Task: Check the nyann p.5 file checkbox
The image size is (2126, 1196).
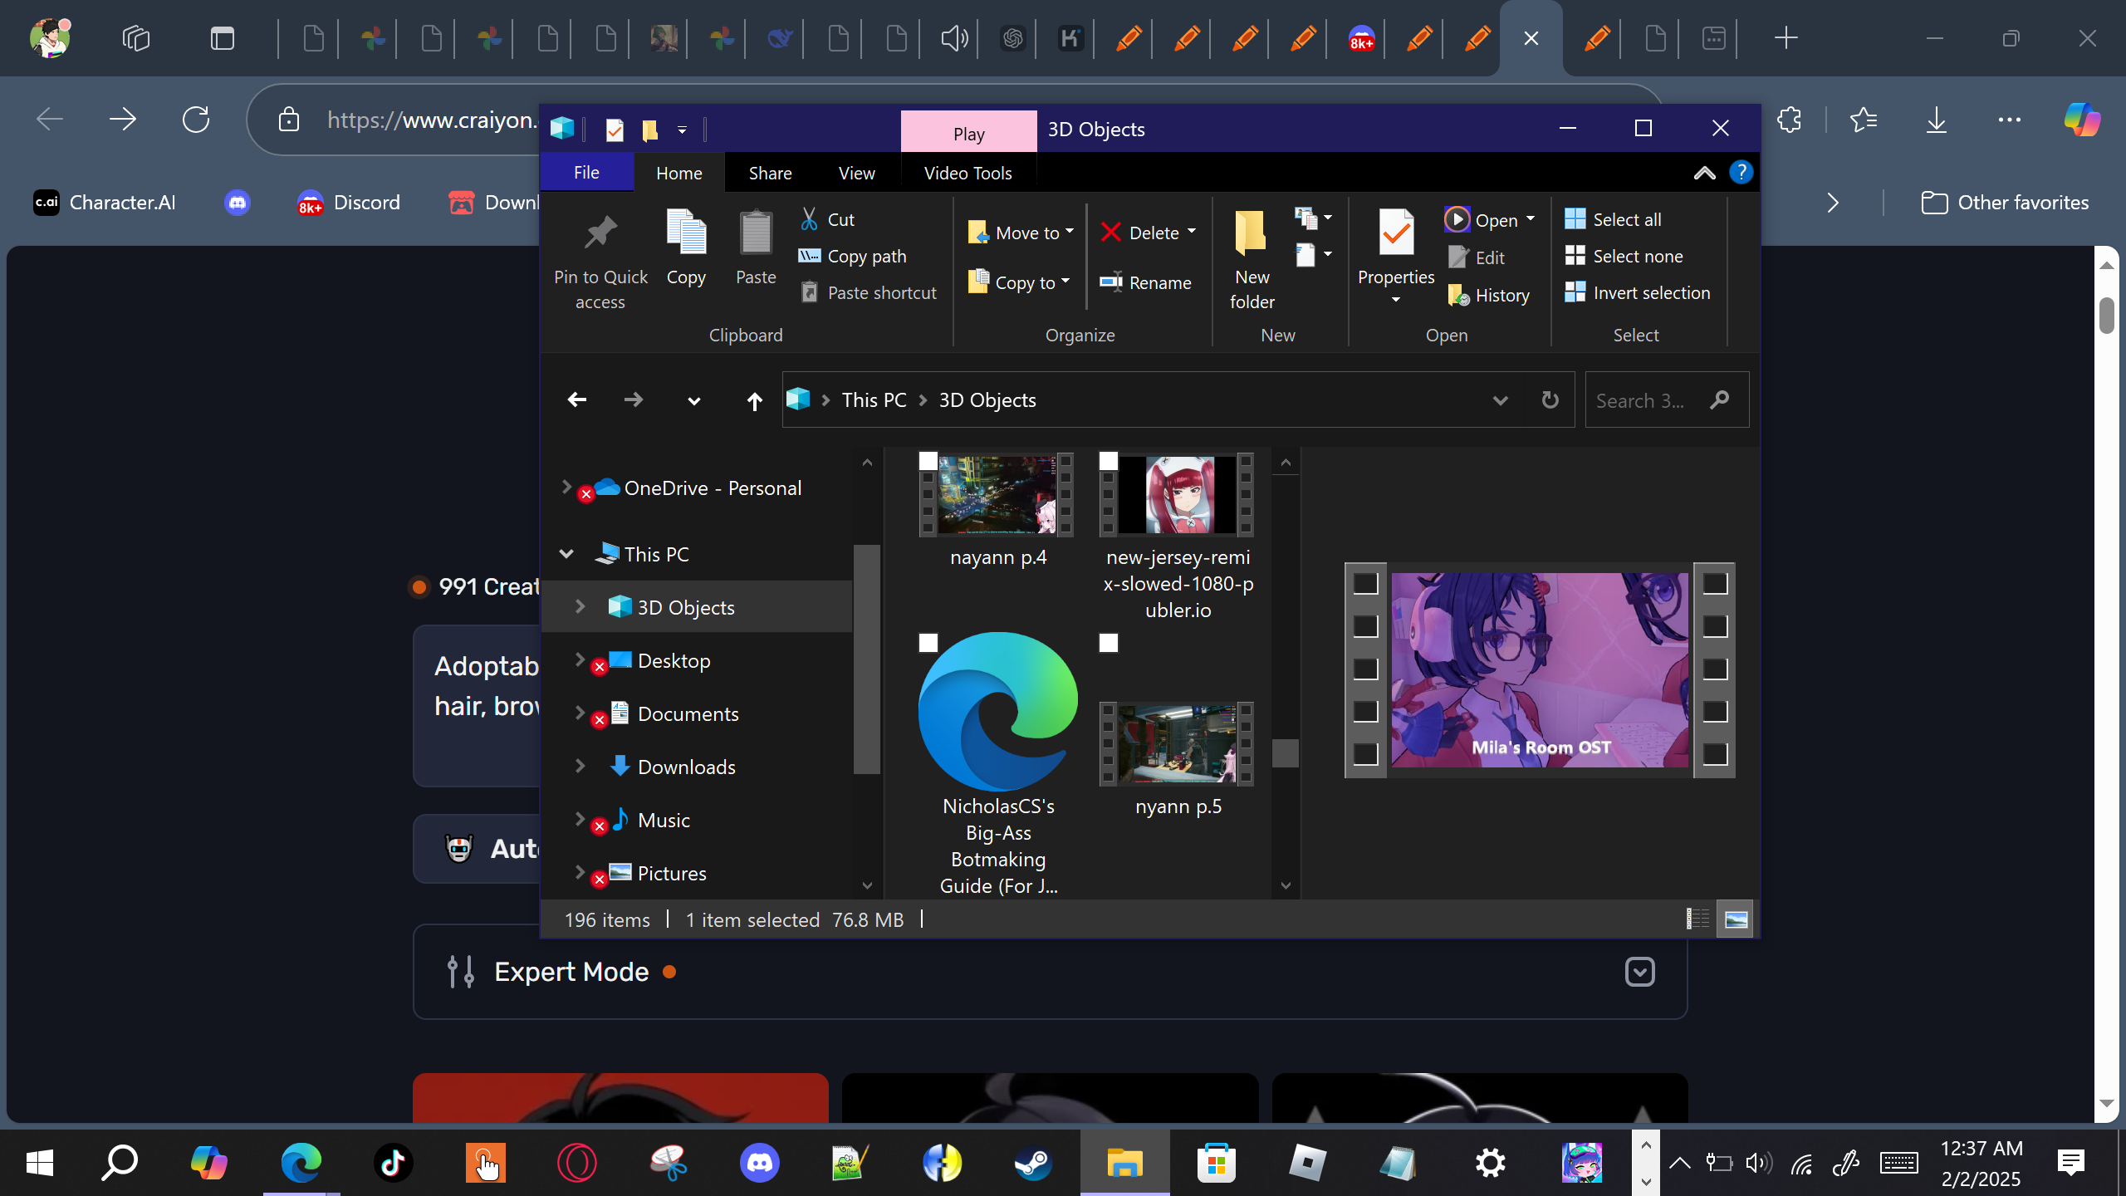Action: [x=1109, y=643]
